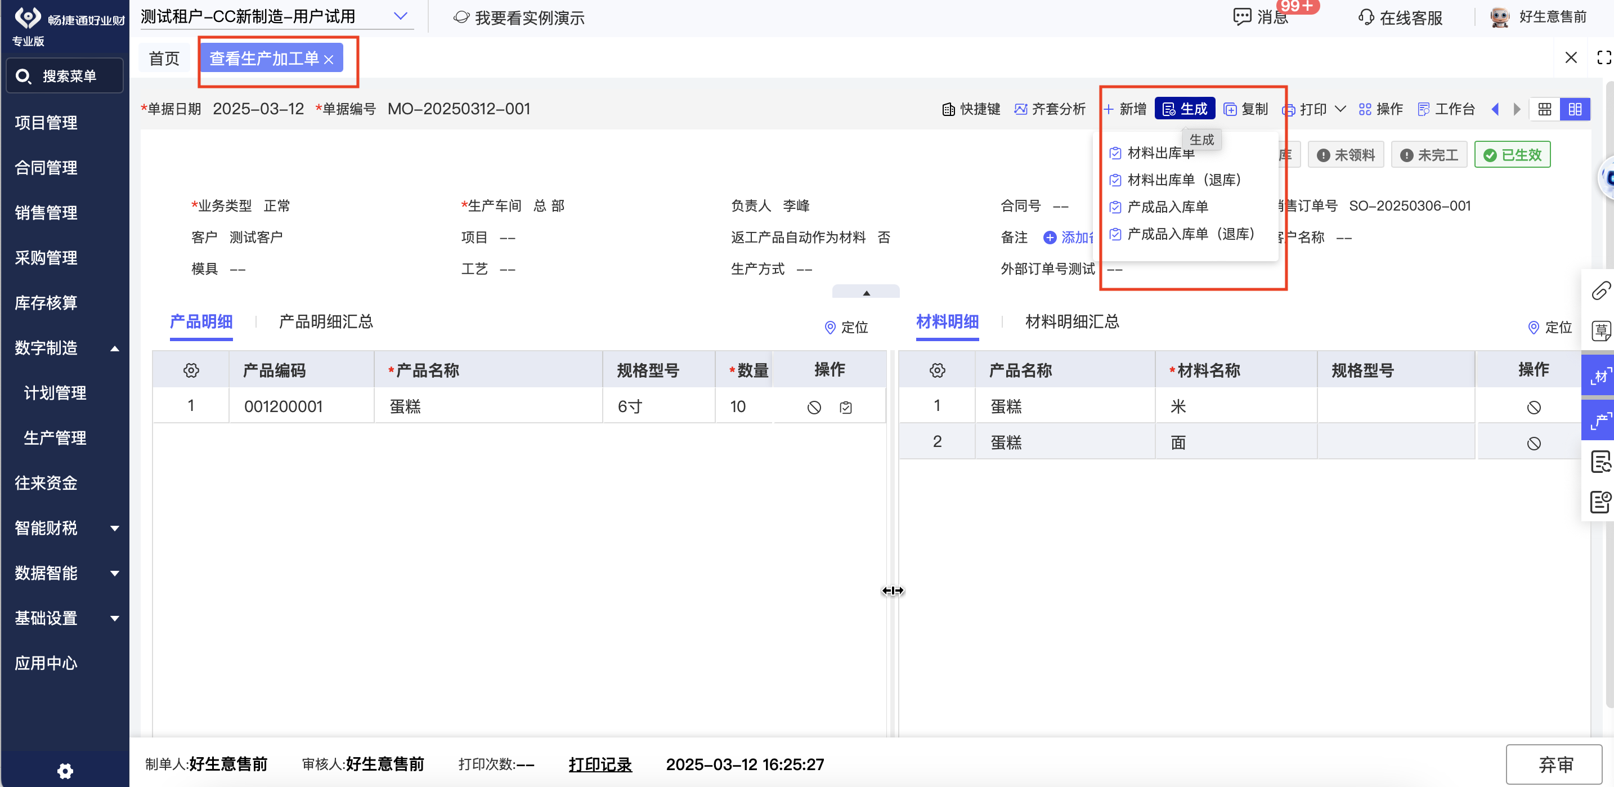The image size is (1614, 787).
Task: Click the 复制 copy button
Action: coord(1246,109)
